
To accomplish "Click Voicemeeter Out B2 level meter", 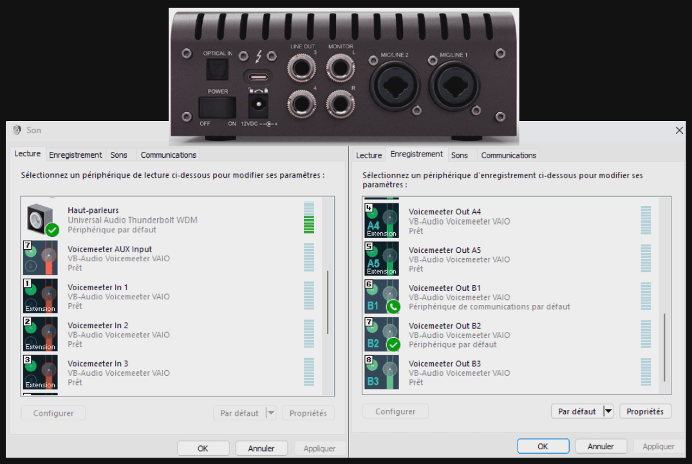I will tap(646, 335).
